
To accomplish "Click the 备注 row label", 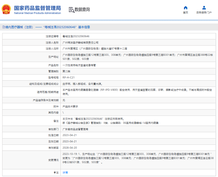I will 56,121.
